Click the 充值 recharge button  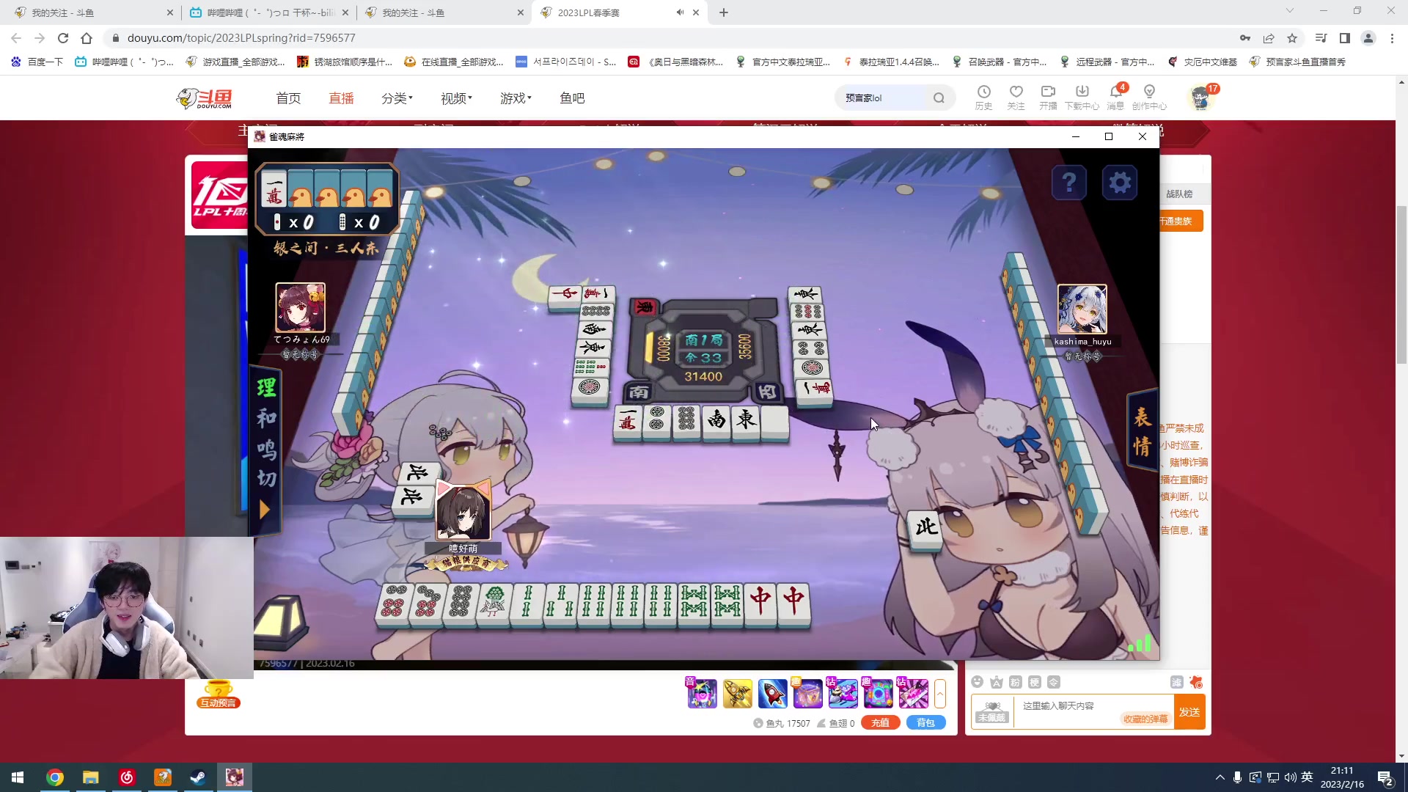(x=880, y=722)
